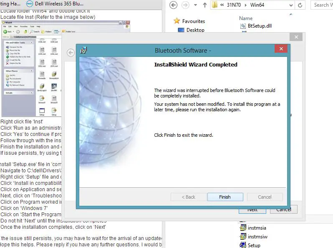Click the Dell logo on browser tab

click(x=30, y=4)
